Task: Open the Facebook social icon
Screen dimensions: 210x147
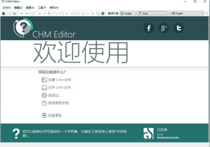Action: [149, 28]
